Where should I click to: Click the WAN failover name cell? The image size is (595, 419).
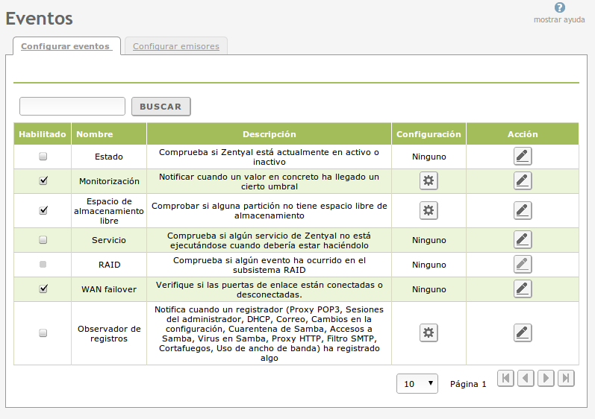109,289
